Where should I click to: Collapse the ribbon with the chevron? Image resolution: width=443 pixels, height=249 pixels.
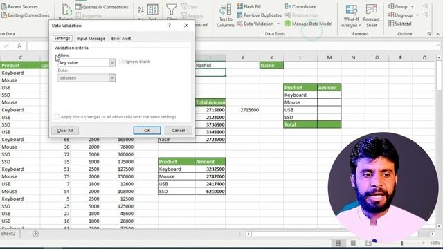438,34
